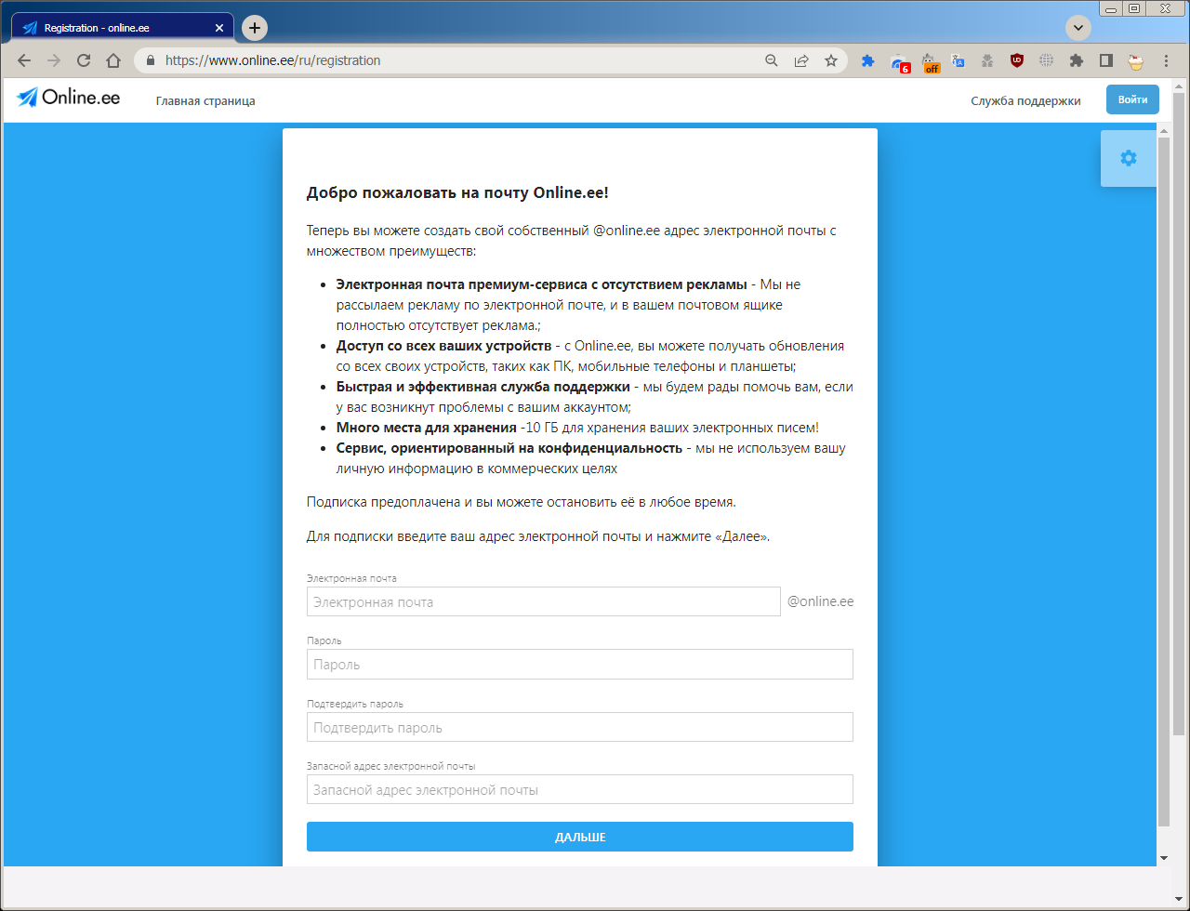
Task: Focus the Пароль input field
Action: coord(580,665)
